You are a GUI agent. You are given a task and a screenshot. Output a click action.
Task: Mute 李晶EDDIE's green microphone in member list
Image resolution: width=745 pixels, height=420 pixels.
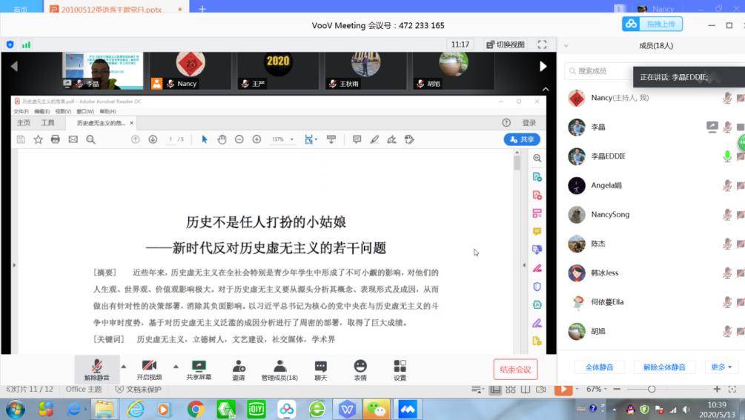[x=727, y=157]
